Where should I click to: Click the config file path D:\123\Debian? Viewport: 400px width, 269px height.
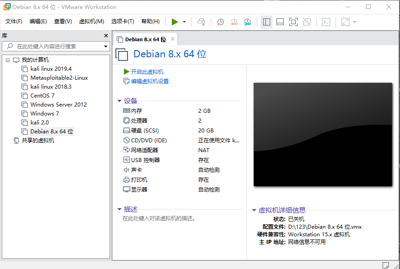325,227
